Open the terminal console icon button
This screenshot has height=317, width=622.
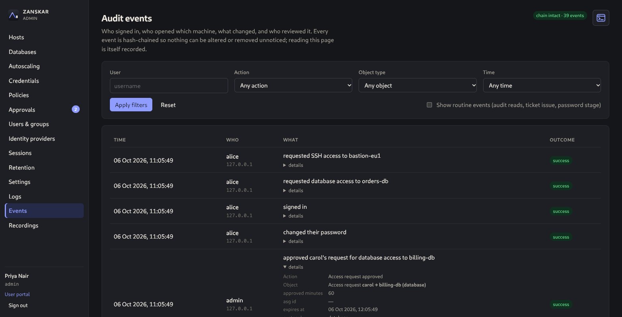(601, 18)
